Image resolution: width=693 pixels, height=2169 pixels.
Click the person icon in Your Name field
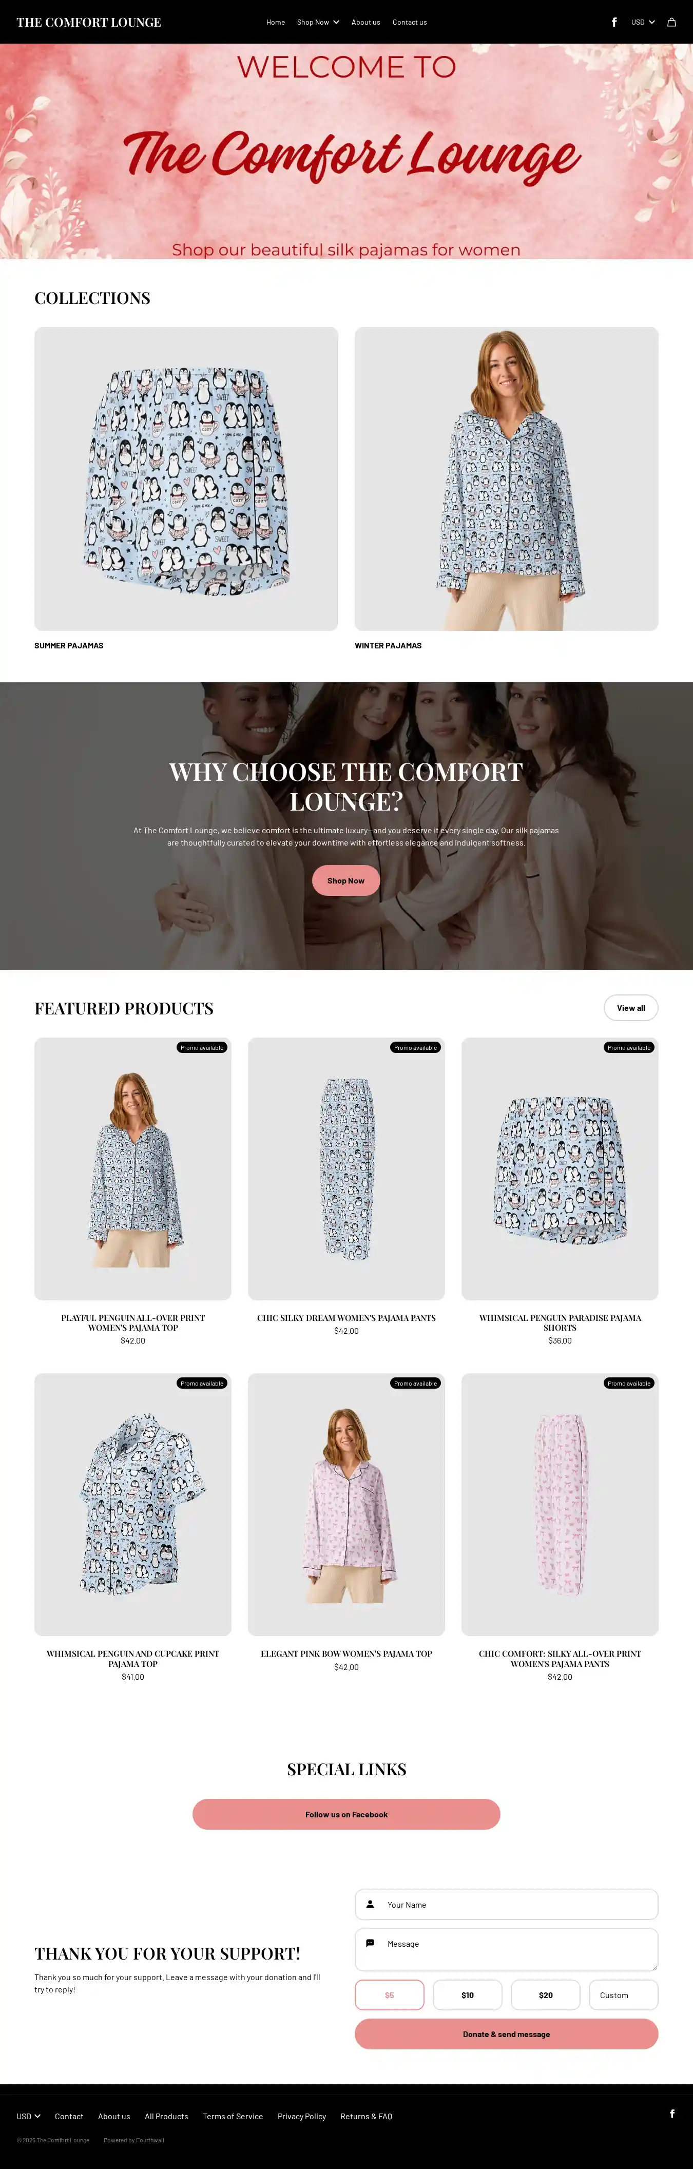coord(370,1904)
